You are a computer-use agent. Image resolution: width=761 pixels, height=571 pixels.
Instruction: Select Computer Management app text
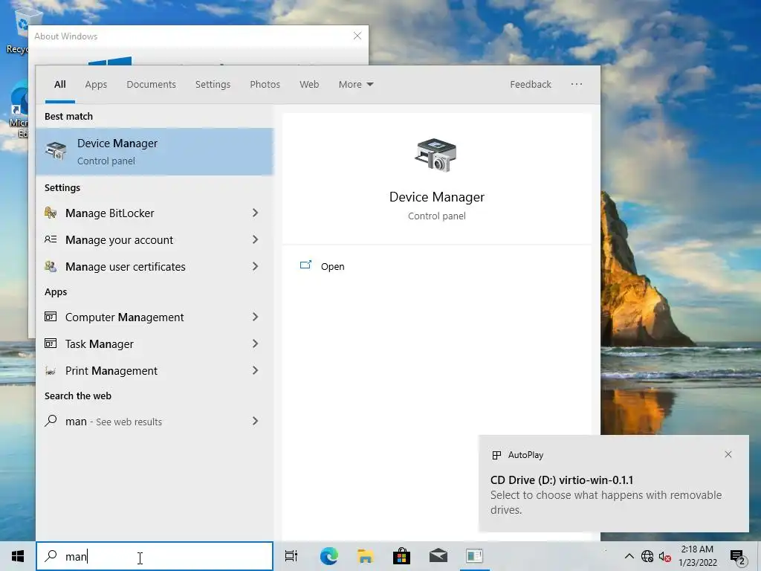point(124,317)
